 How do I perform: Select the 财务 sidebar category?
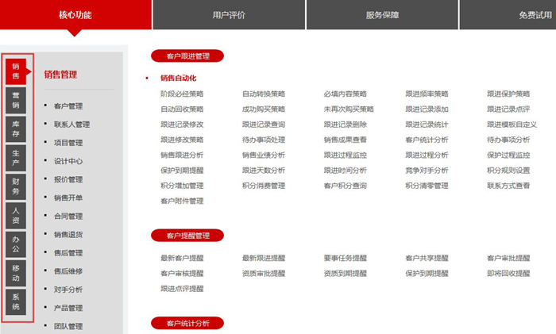tap(16, 186)
